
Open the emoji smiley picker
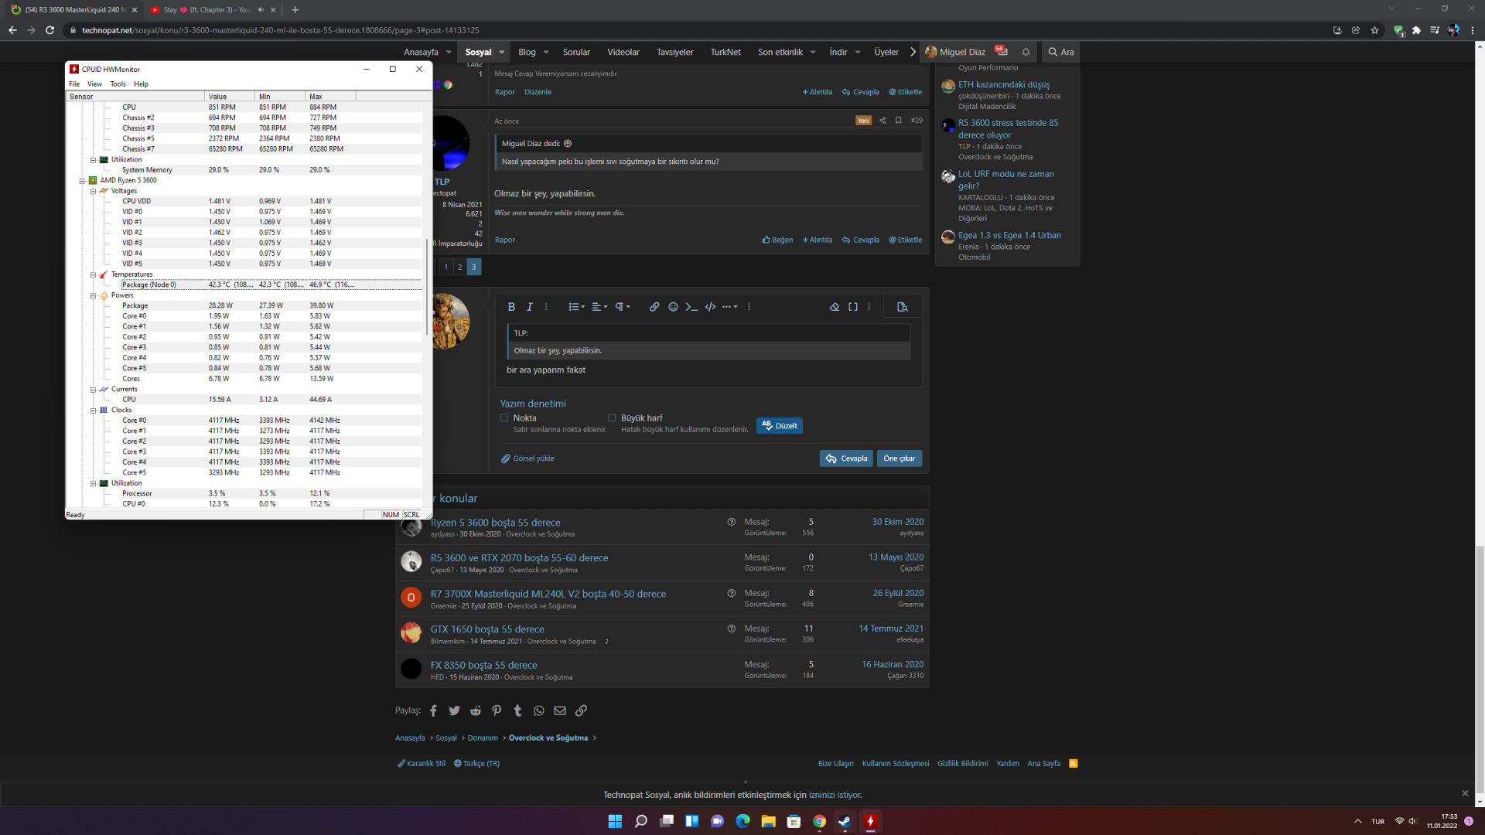[673, 307]
